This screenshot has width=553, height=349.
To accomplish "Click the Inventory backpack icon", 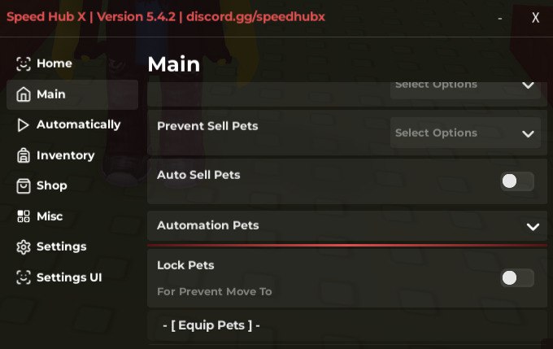I will click(x=23, y=155).
